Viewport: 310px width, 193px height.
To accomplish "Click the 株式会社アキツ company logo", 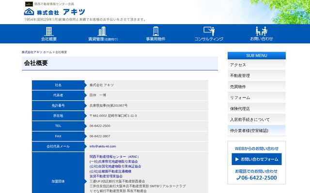I will pyautogui.click(x=54, y=12).
